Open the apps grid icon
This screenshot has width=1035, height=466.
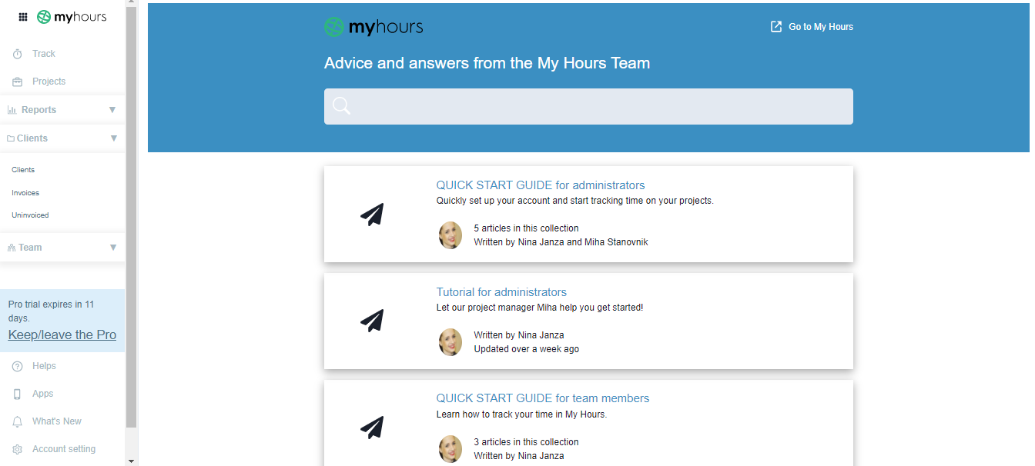point(23,17)
